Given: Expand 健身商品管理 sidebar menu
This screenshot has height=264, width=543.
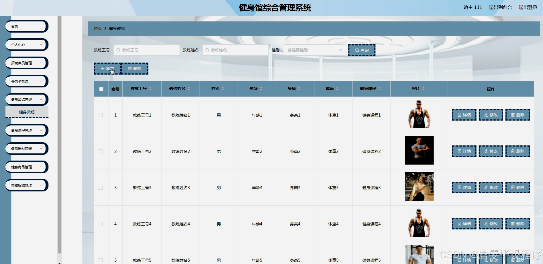Looking at the screenshot, I should [x=27, y=167].
